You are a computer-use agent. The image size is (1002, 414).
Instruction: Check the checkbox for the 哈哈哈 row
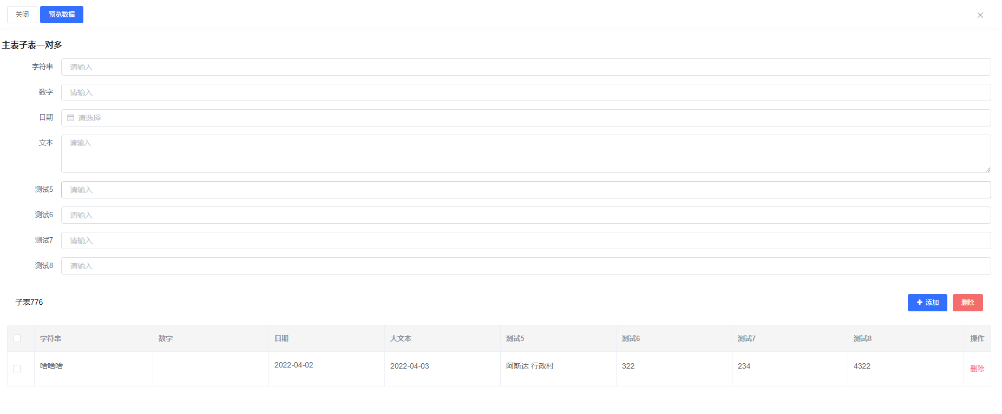point(17,369)
